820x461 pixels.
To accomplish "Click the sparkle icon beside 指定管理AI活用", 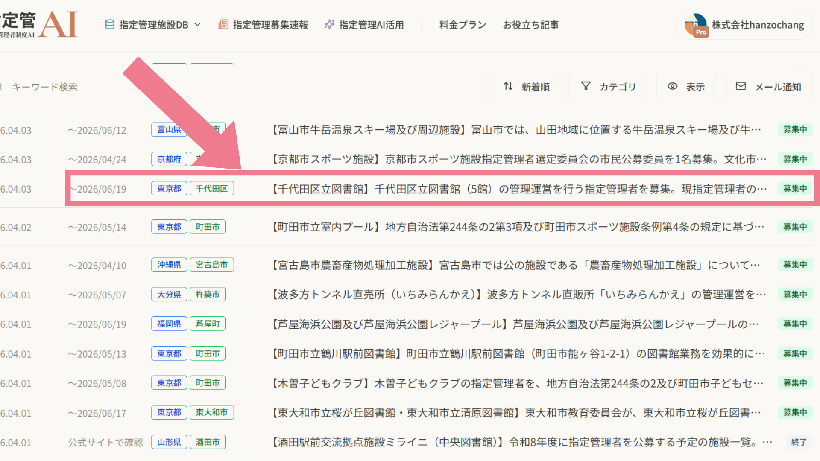I will coord(329,25).
